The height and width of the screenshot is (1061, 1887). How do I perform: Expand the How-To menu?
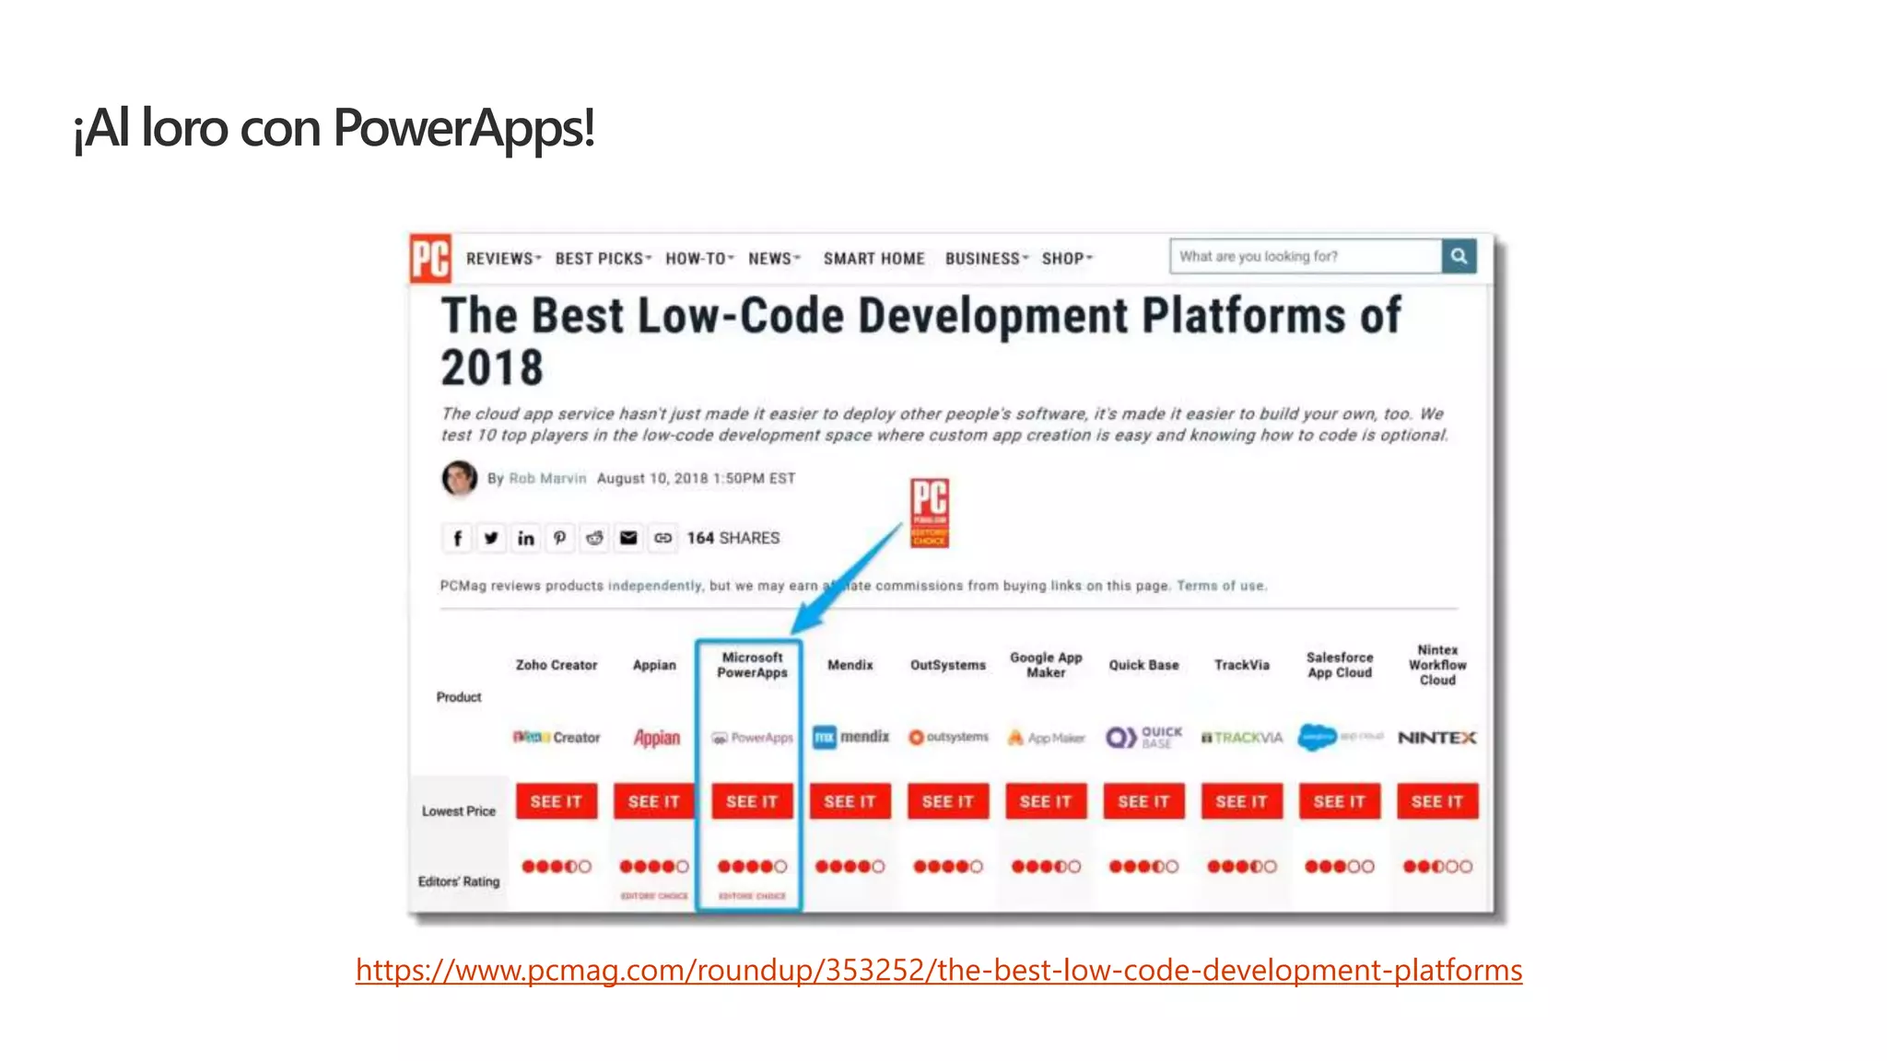click(699, 259)
